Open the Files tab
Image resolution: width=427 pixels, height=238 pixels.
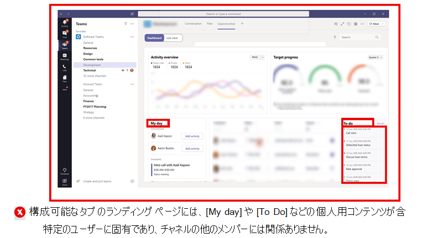point(210,24)
